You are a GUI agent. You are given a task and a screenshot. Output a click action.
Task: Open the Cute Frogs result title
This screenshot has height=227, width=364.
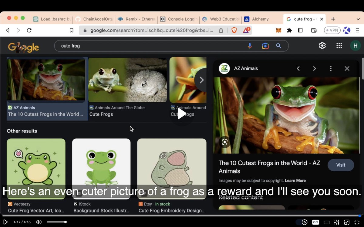click(x=101, y=114)
